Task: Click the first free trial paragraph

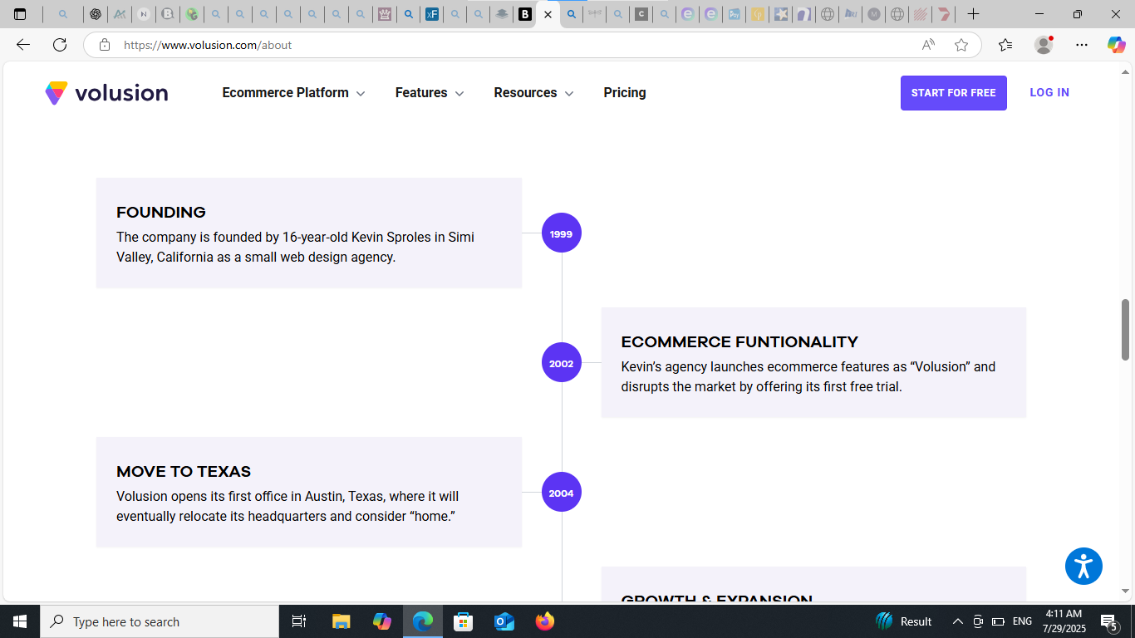Action: point(808,377)
